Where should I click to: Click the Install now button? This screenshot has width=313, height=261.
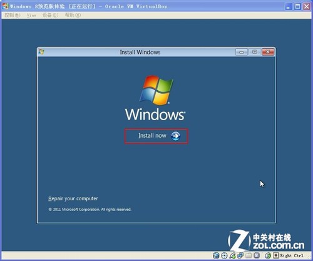(156, 136)
